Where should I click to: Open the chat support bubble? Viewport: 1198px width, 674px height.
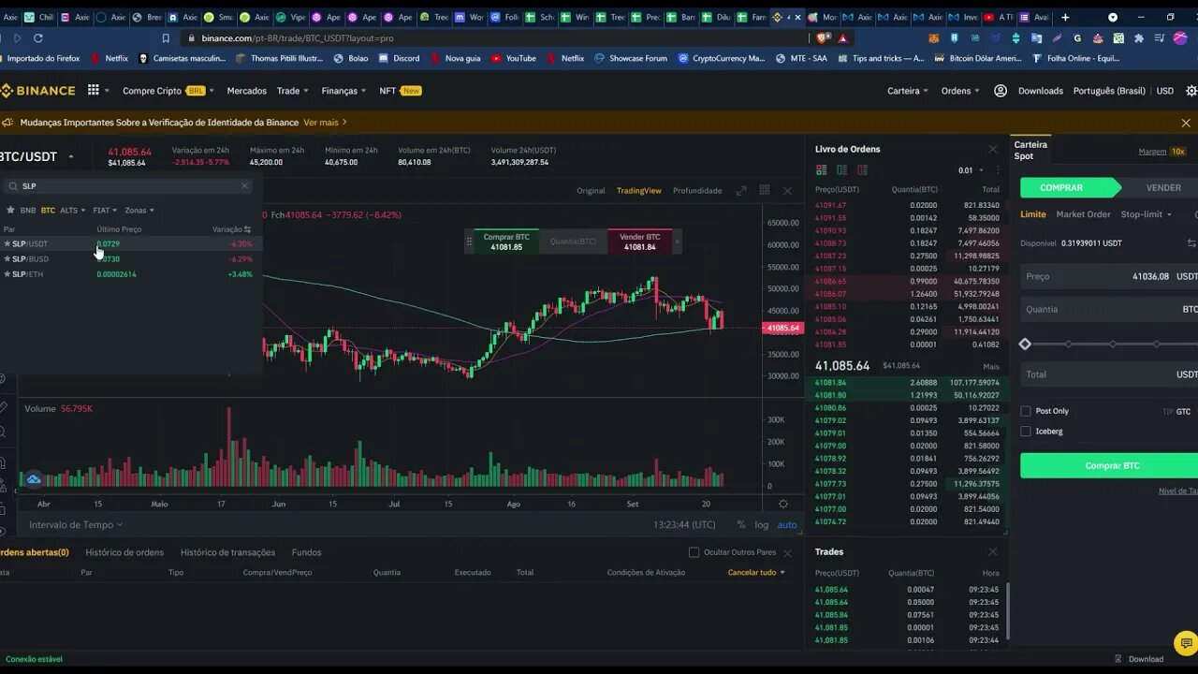coord(1185,642)
